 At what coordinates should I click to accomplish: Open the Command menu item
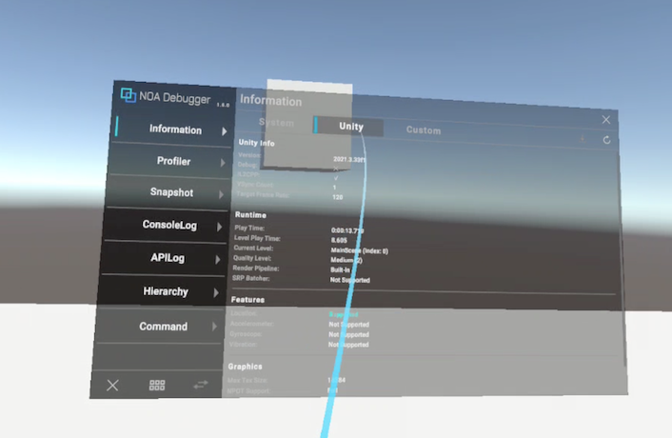(158, 326)
